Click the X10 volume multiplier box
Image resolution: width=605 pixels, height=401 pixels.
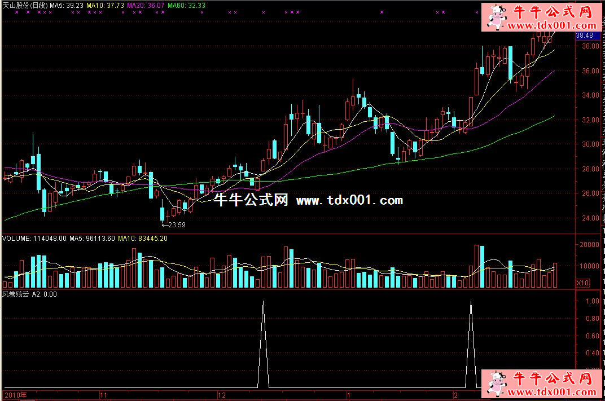[582, 282]
